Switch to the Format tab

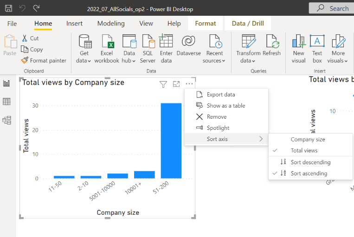point(205,24)
